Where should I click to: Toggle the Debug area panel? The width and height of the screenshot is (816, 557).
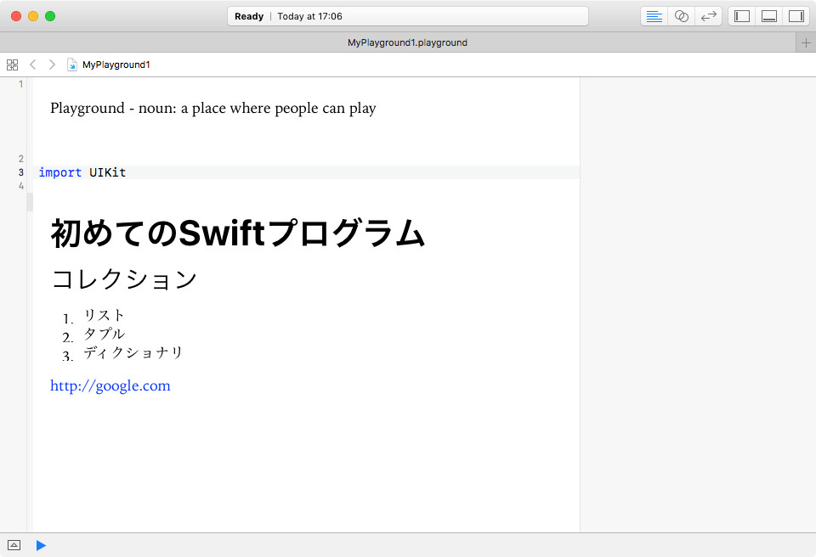click(768, 16)
